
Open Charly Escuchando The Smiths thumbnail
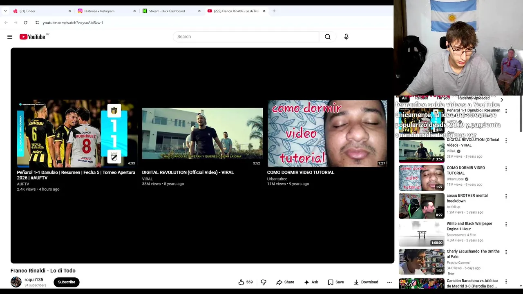coord(421,262)
